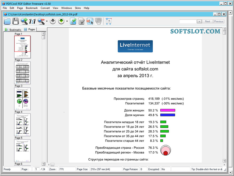Image resolution: width=234 pixels, height=176 pixels.
Task: Click the Next search button
Action: tap(207, 22)
